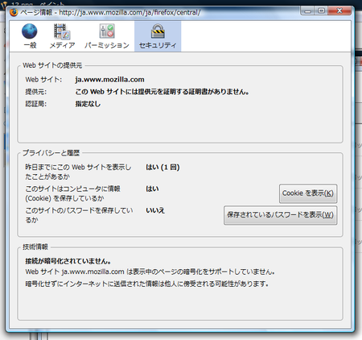Click the 暗号化せずにインターネットに送信 warning line
Image resolution: width=362 pixels, height=340 pixels.
tap(147, 284)
